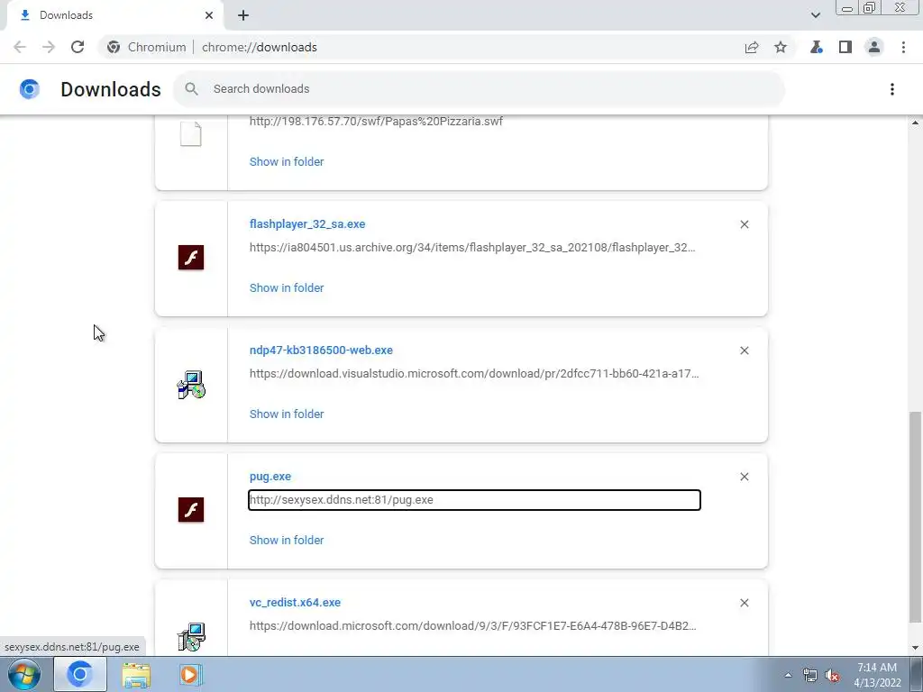This screenshot has width=923, height=692.
Task: Click the scrollbar down arrow
Action: tap(915, 648)
